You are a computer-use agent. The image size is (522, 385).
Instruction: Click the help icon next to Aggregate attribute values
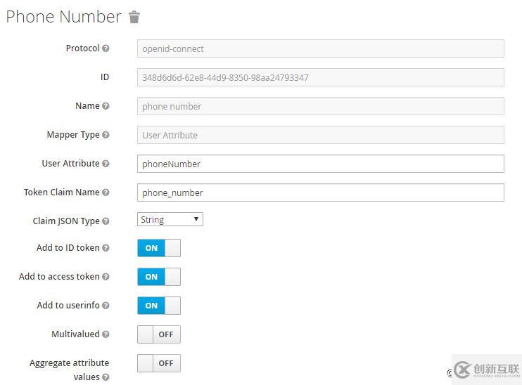coord(106,377)
